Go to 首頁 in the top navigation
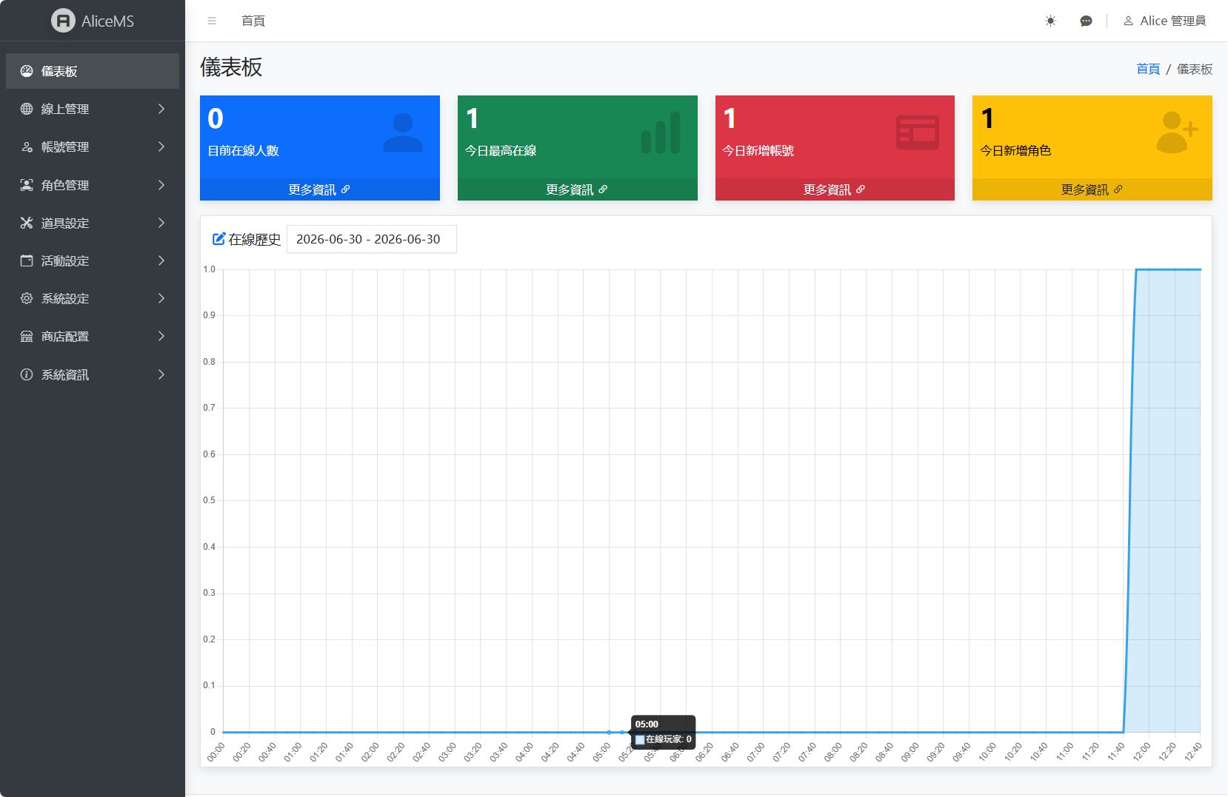 (x=253, y=21)
